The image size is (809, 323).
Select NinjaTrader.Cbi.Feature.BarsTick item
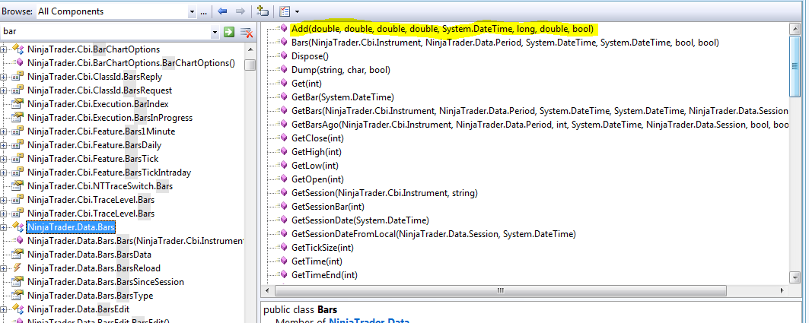[93, 159]
